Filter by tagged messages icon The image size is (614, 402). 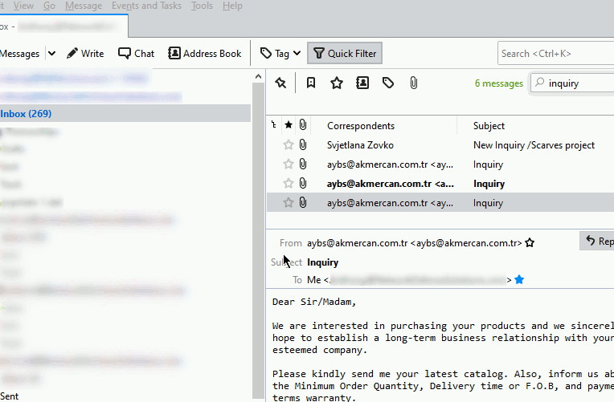click(388, 83)
